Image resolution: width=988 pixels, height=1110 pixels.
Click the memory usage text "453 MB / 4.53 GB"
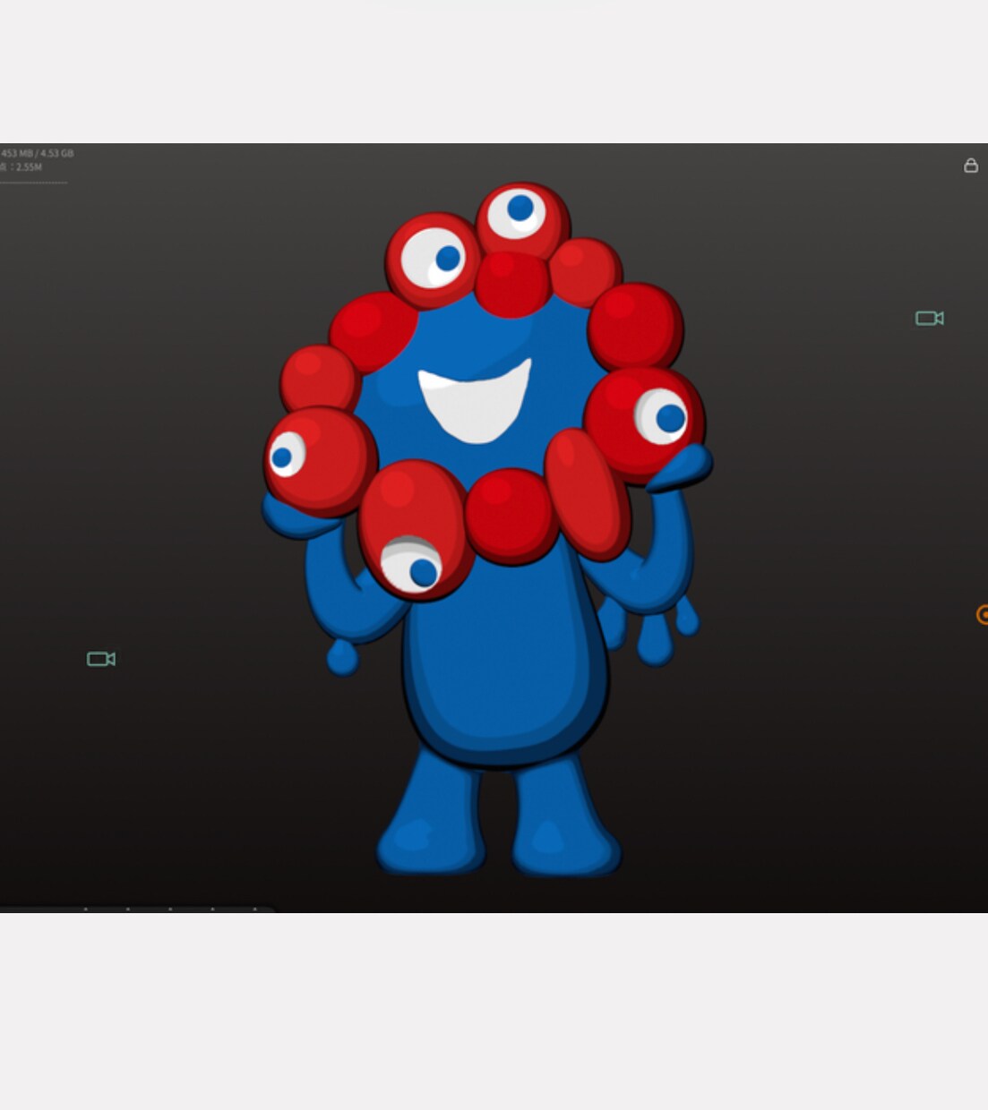tap(37, 153)
